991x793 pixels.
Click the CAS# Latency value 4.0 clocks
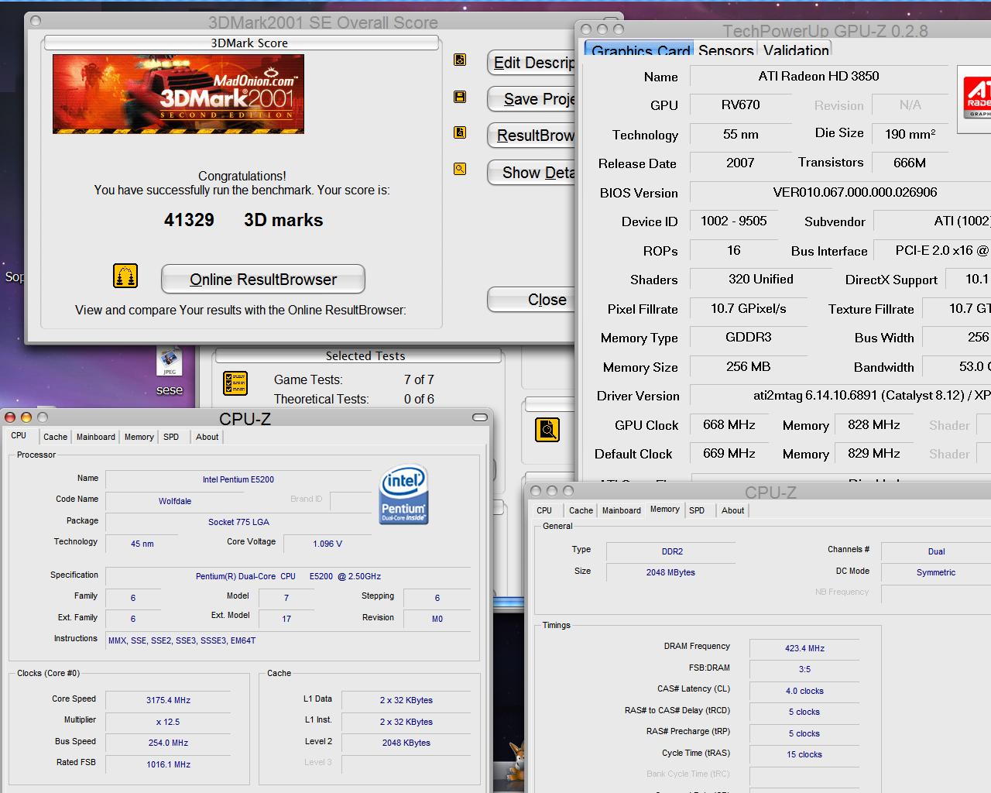(804, 691)
